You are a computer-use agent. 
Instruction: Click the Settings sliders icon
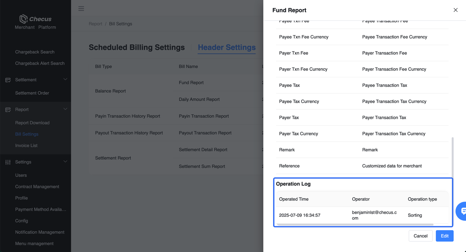click(x=8, y=162)
